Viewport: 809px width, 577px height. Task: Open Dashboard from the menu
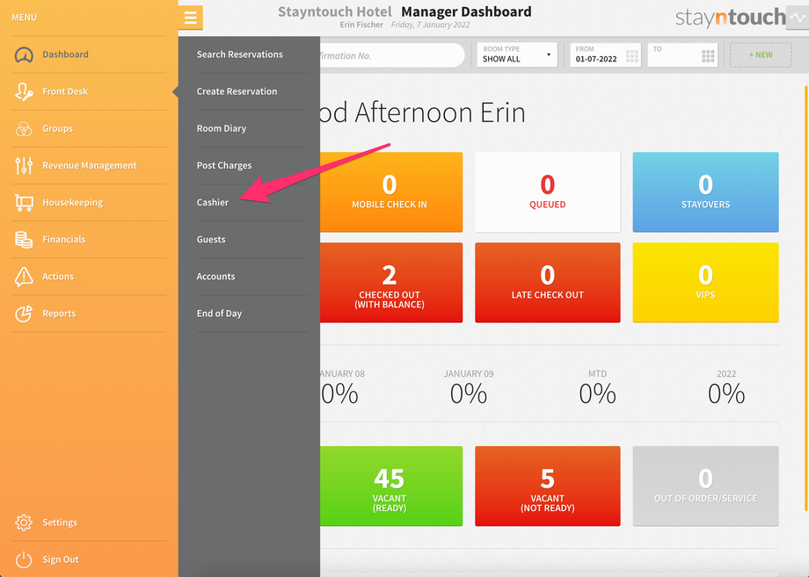(65, 54)
